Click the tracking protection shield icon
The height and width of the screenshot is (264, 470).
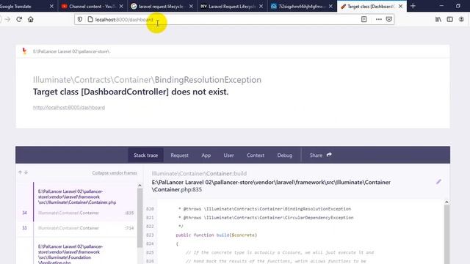pos(80,20)
